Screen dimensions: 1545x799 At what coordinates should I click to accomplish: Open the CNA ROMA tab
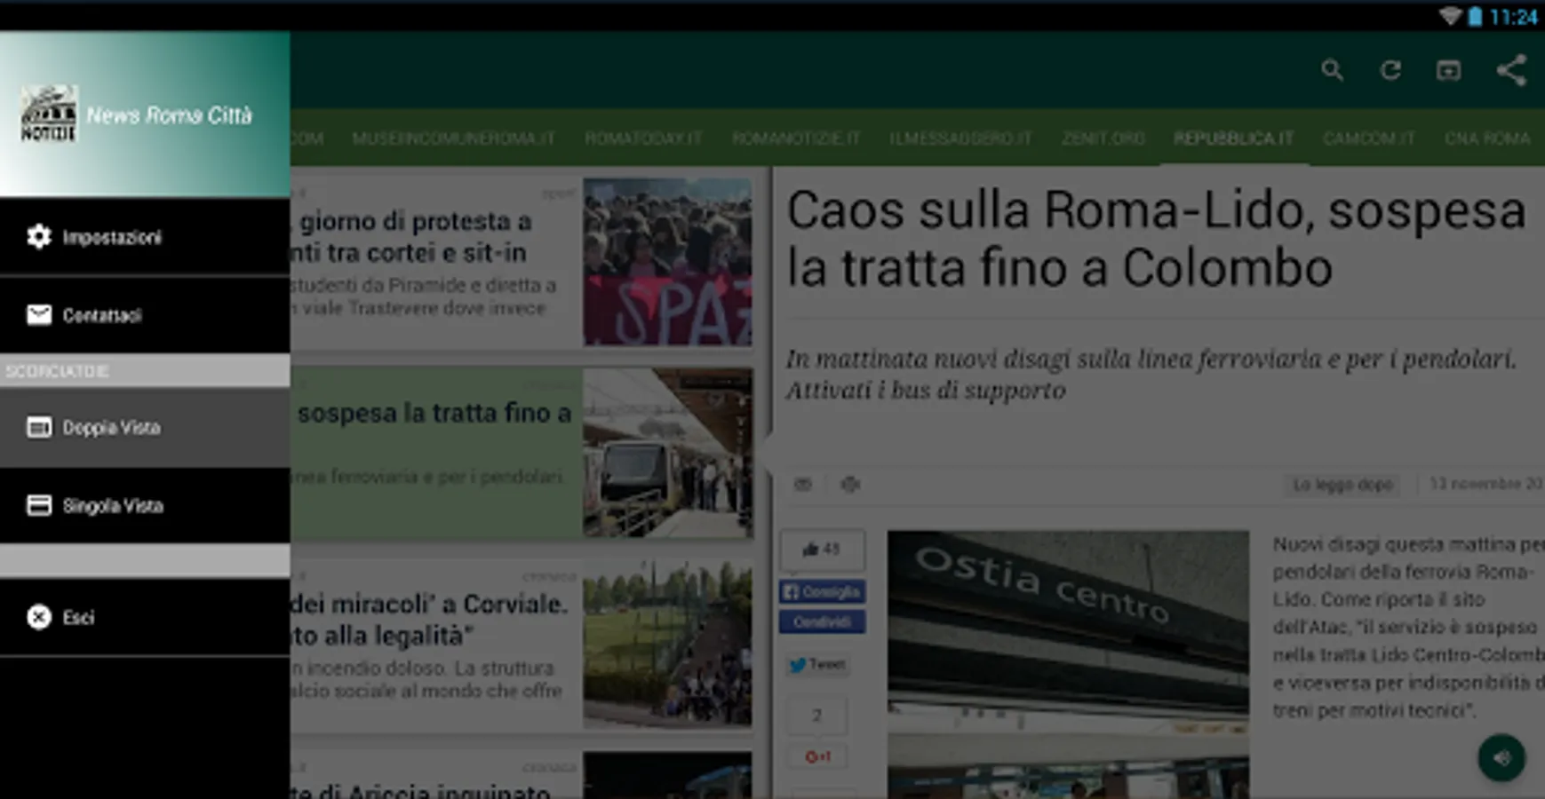point(1487,138)
